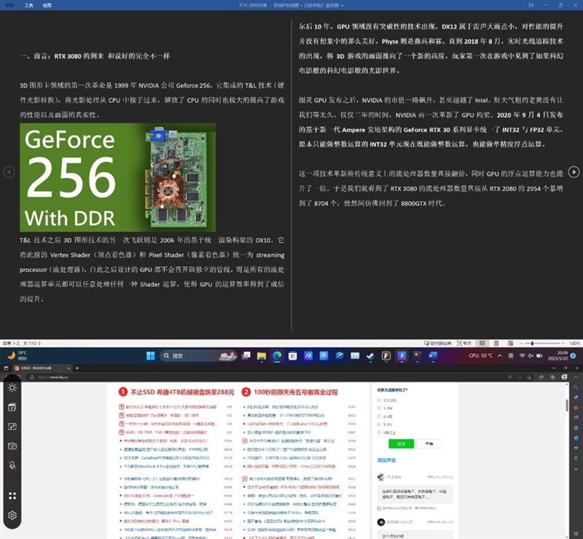
Task: Open the 工具 menu in Word
Action: (x=28, y=5)
